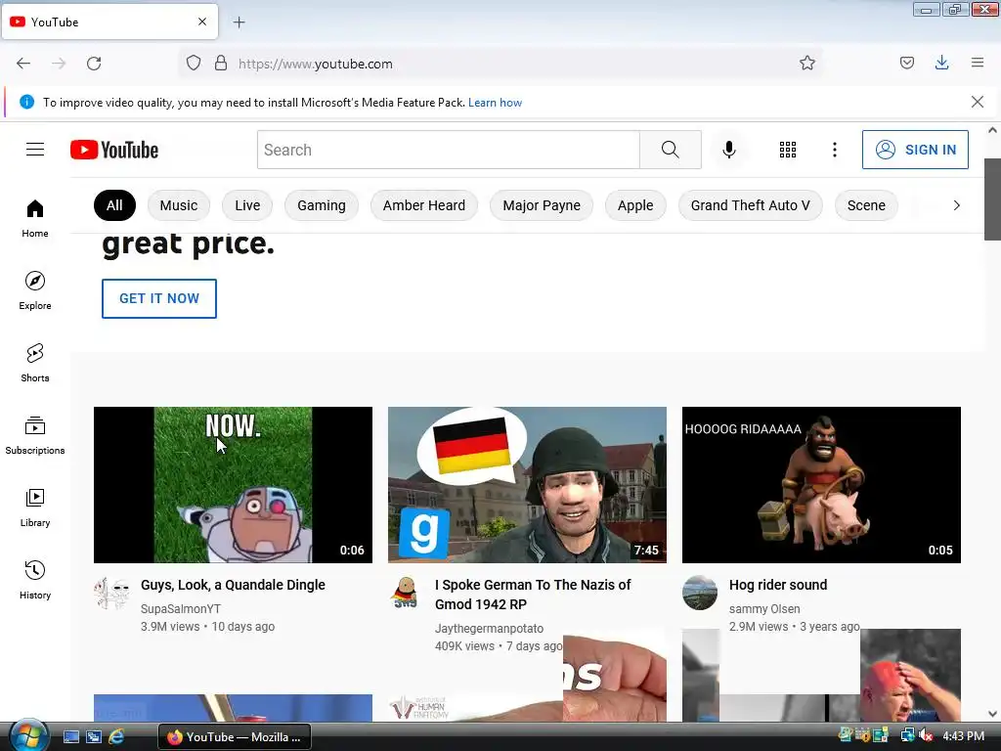Select the Scene filter chip
Viewport: 1001px width, 751px height.
point(866,205)
